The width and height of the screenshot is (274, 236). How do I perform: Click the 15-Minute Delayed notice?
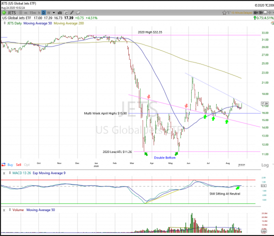(x=242, y=13)
